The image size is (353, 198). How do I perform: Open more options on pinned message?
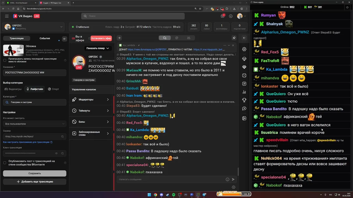(225, 45)
